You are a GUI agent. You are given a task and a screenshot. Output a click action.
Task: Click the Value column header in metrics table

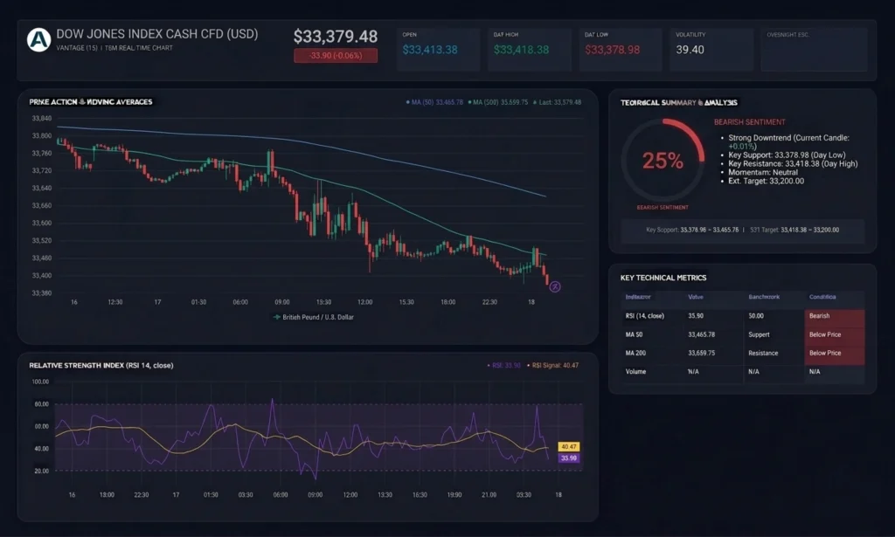pos(696,297)
